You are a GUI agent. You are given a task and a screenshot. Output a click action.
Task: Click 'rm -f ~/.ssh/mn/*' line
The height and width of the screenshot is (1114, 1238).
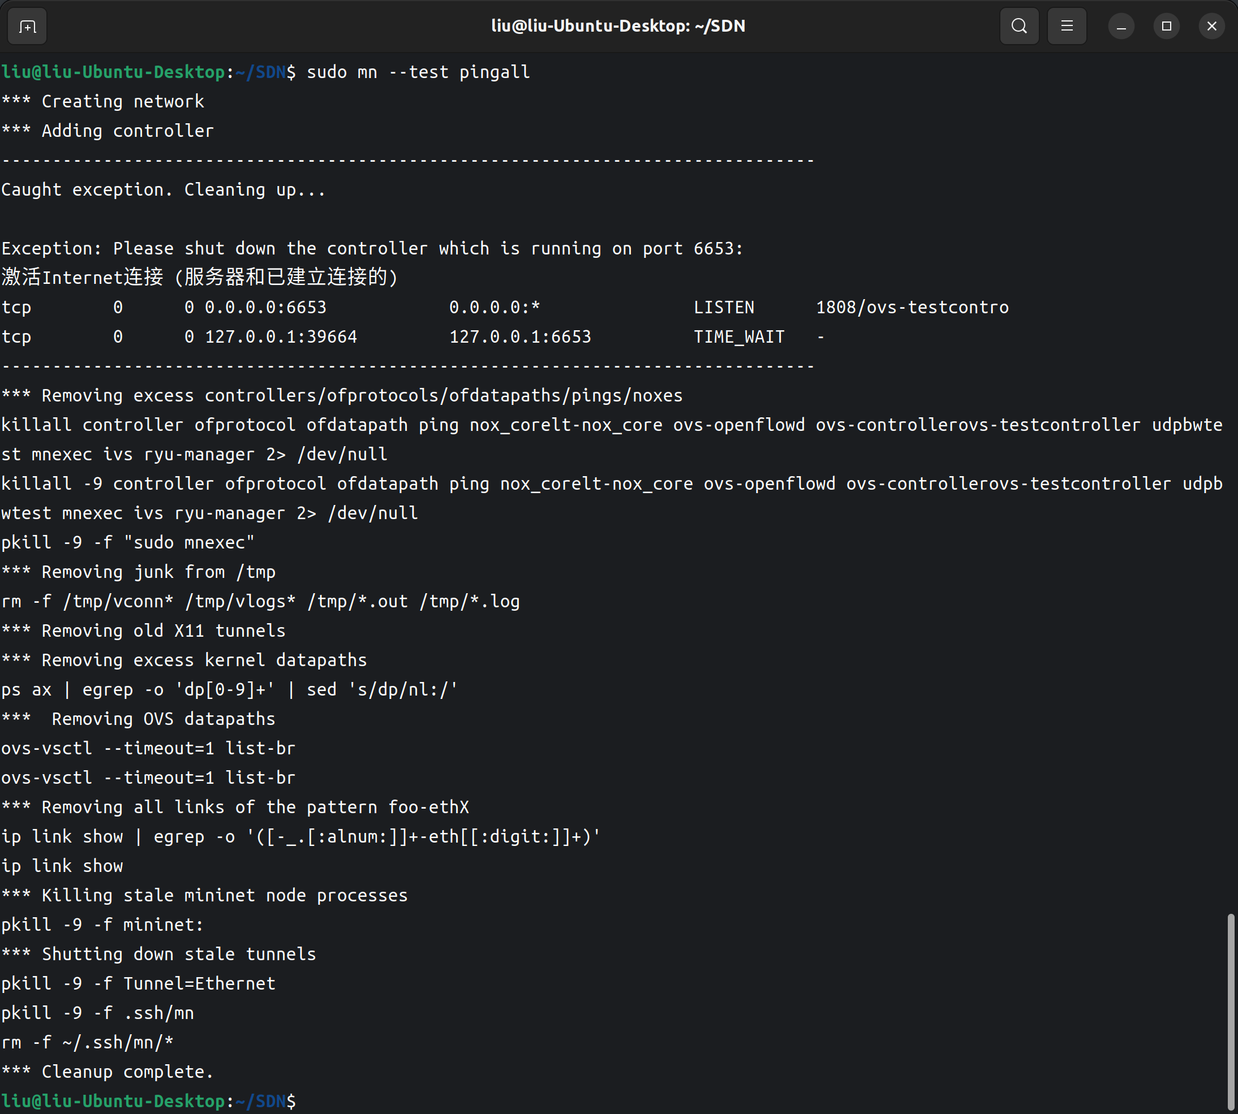88,1042
